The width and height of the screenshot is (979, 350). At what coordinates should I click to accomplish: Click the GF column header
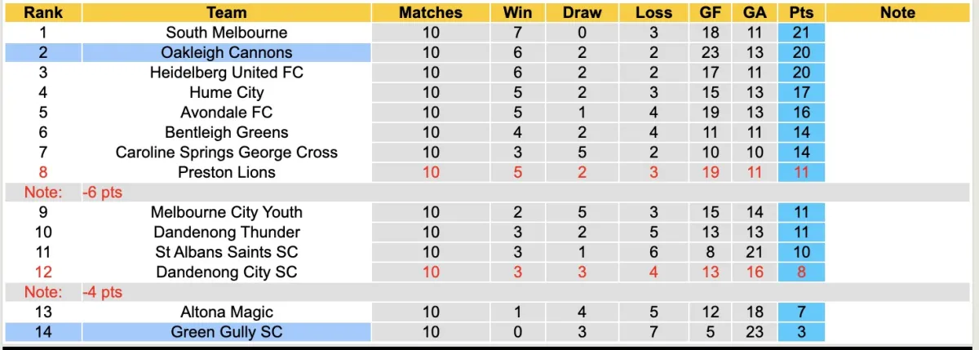pyautogui.click(x=710, y=12)
